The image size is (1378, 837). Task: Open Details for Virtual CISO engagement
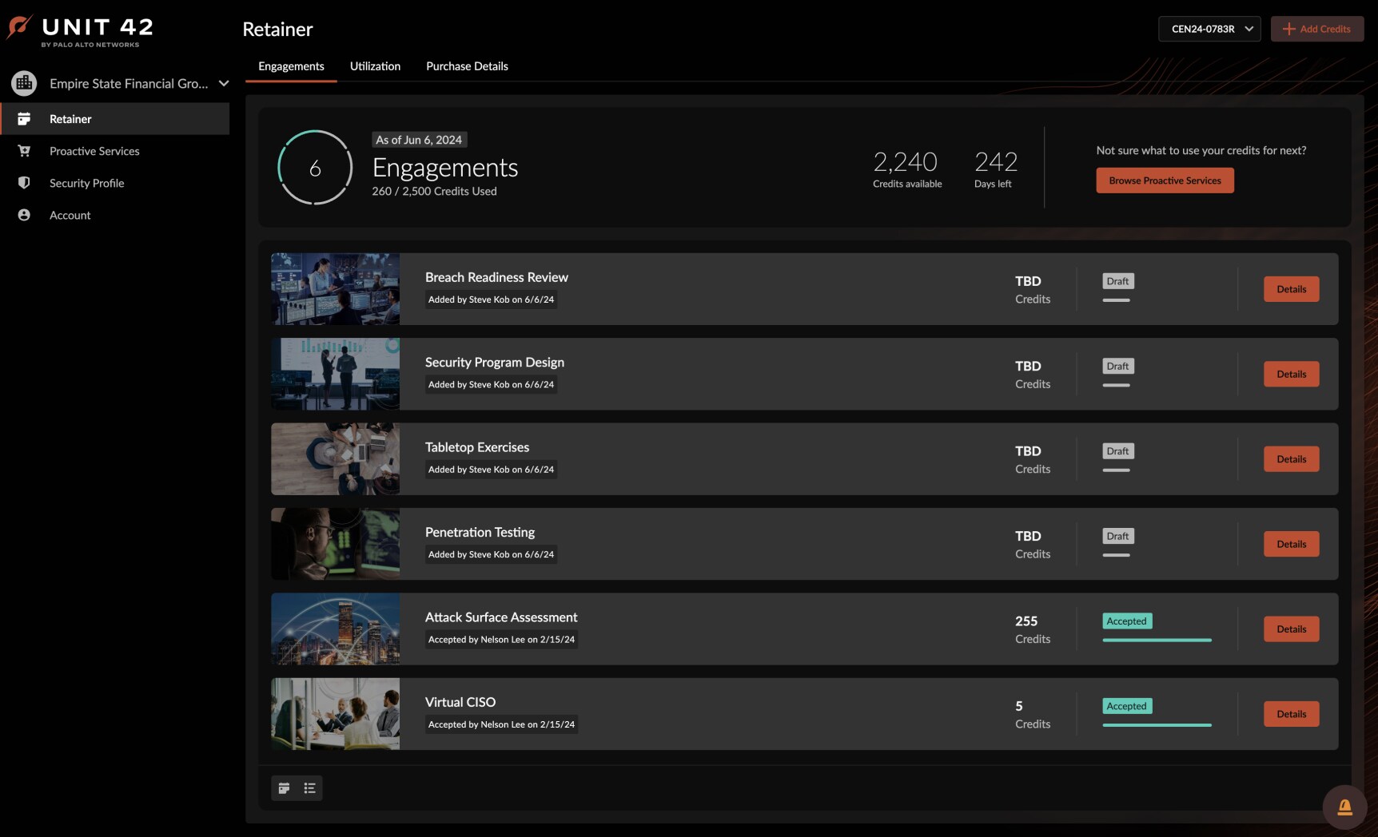(1291, 714)
